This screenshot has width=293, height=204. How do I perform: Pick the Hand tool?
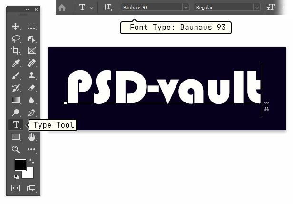32,137
